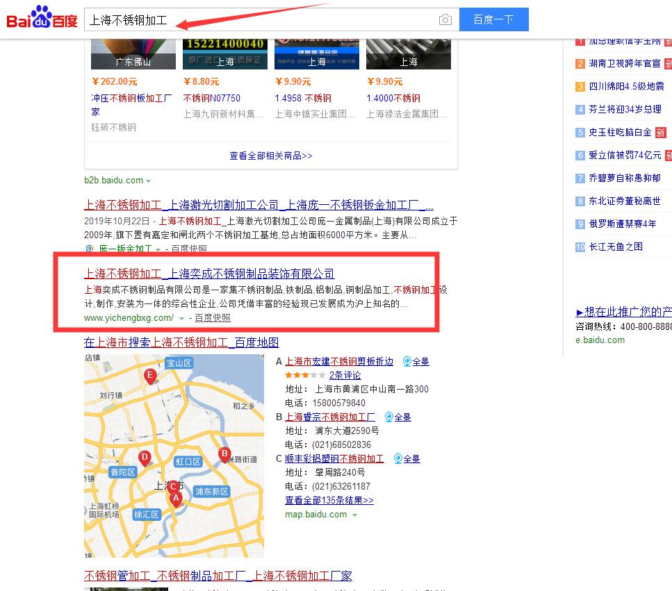672x591 pixels.
Task: Click price text ¥262.00元
Action: (x=114, y=82)
